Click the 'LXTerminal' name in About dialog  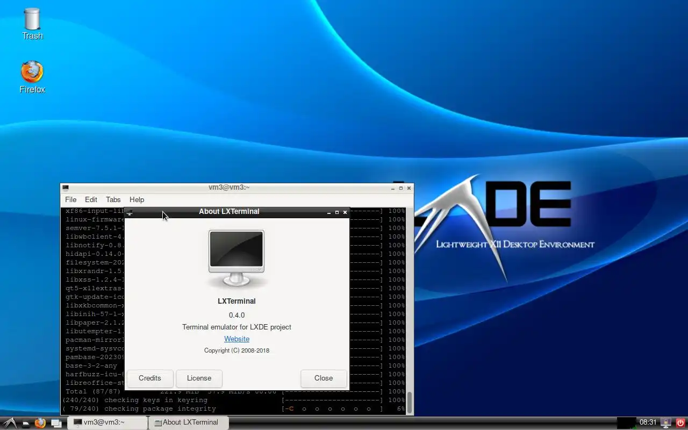pos(236,301)
